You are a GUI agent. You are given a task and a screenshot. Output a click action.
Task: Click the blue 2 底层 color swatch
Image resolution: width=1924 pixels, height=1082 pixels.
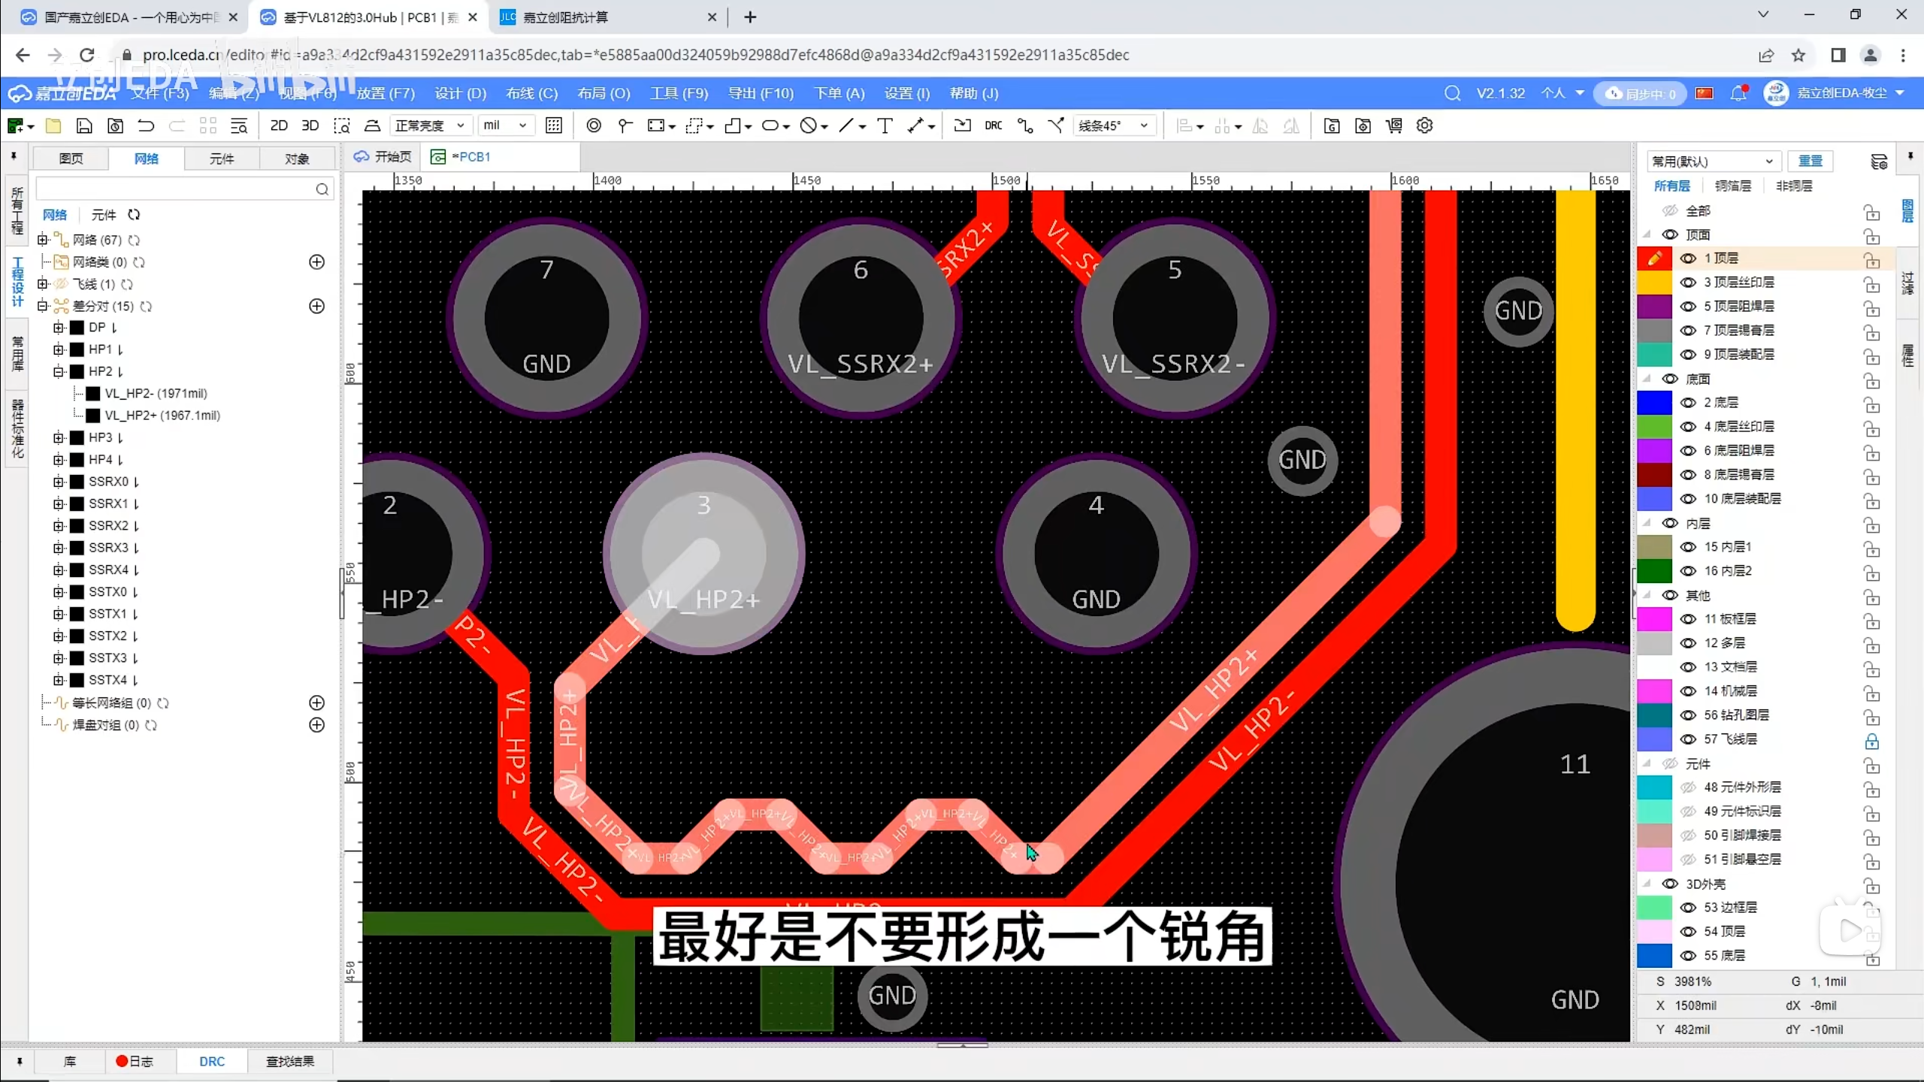tap(1653, 402)
